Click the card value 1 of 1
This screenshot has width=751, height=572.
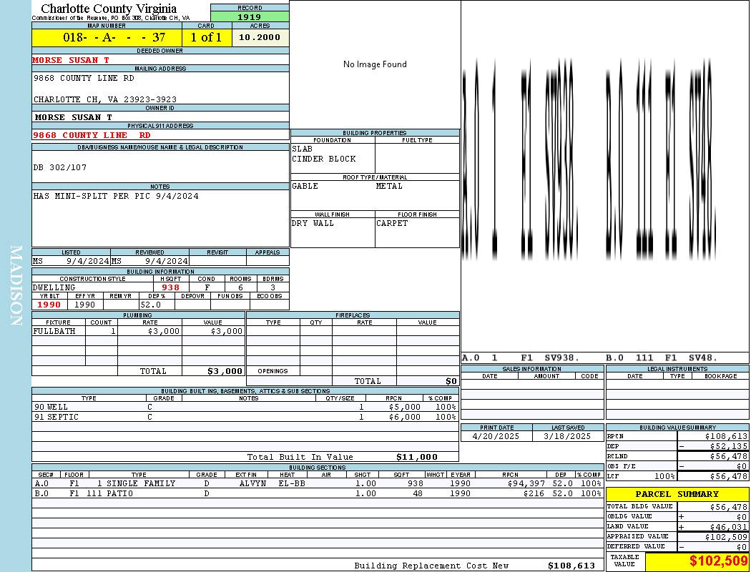click(x=206, y=37)
